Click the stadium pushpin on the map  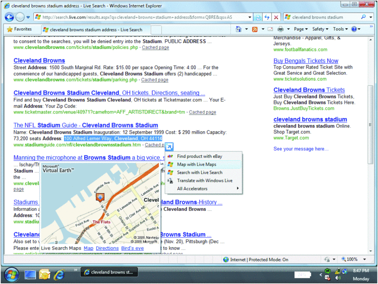100,197
